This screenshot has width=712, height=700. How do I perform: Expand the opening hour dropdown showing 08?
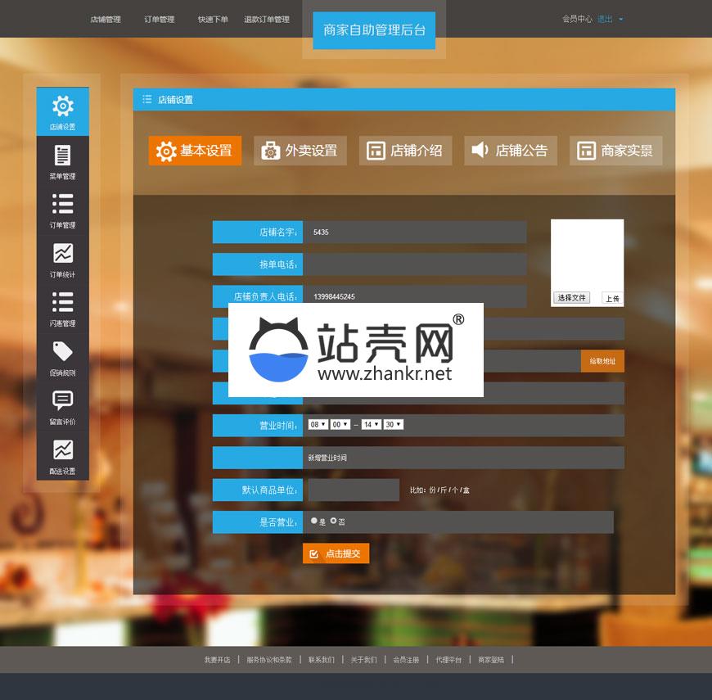(x=318, y=424)
